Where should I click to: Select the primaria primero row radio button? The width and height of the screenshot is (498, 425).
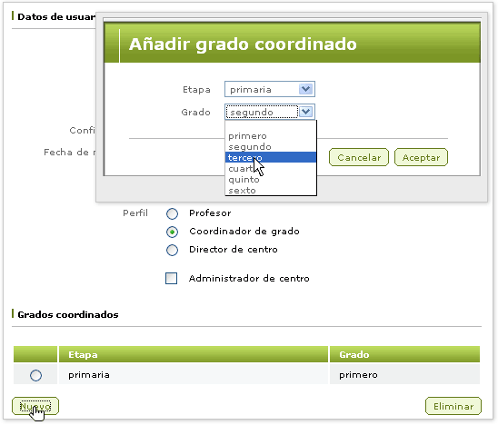click(35, 375)
